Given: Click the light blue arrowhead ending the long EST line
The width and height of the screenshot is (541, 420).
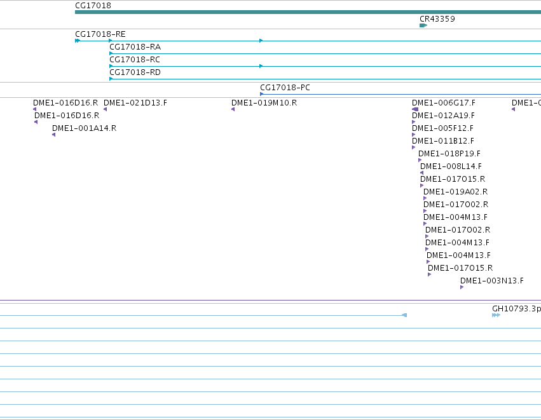Looking at the screenshot, I should 404,315.
